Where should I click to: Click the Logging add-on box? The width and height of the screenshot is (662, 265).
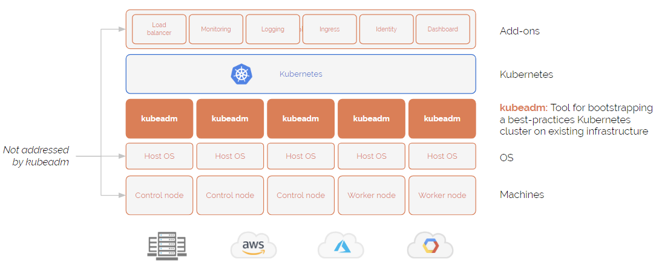pos(272,29)
